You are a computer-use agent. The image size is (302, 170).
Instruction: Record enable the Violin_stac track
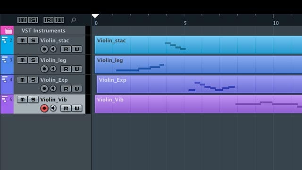tap(44, 49)
